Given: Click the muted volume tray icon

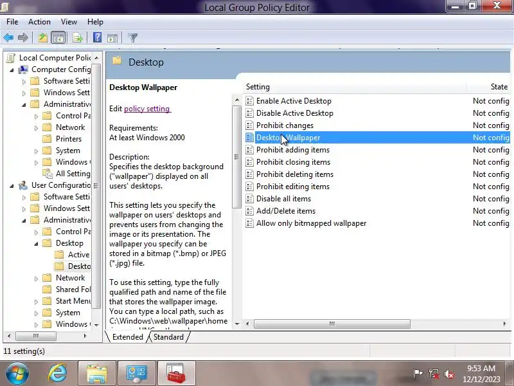Looking at the screenshot, I should (x=448, y=374).
